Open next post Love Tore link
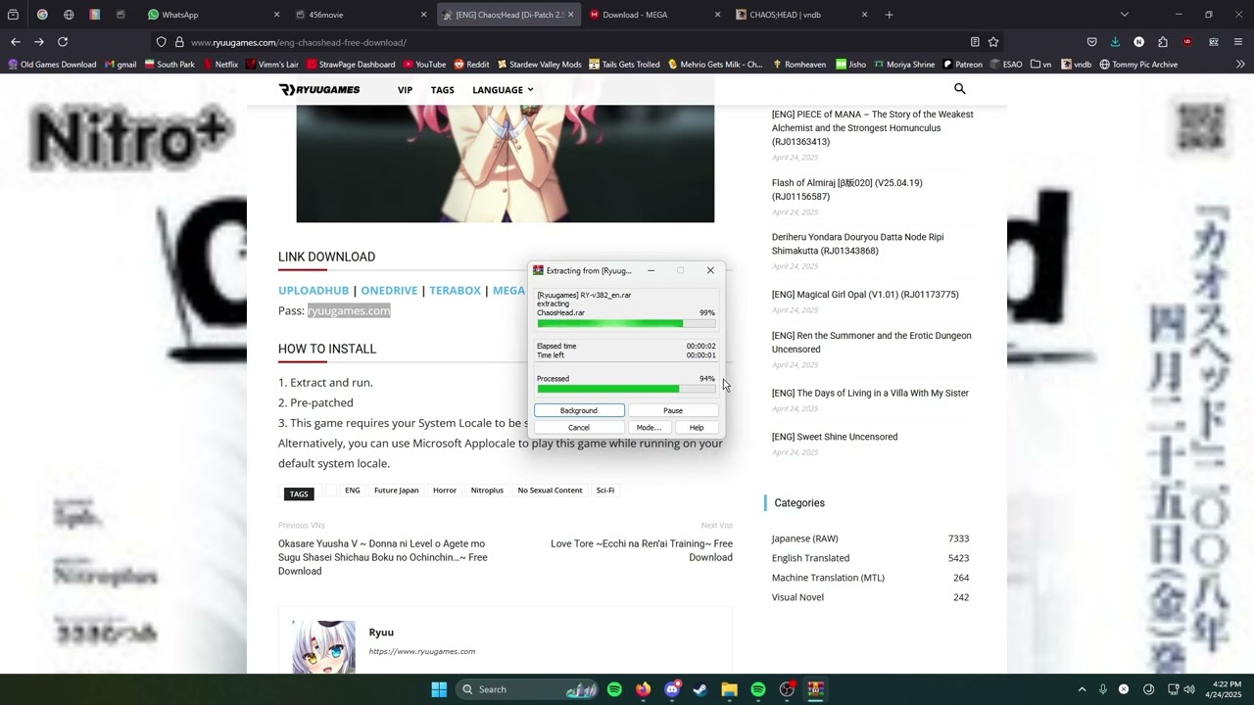The width and height of the screenshot is (1254, 705). pos(642,550)
